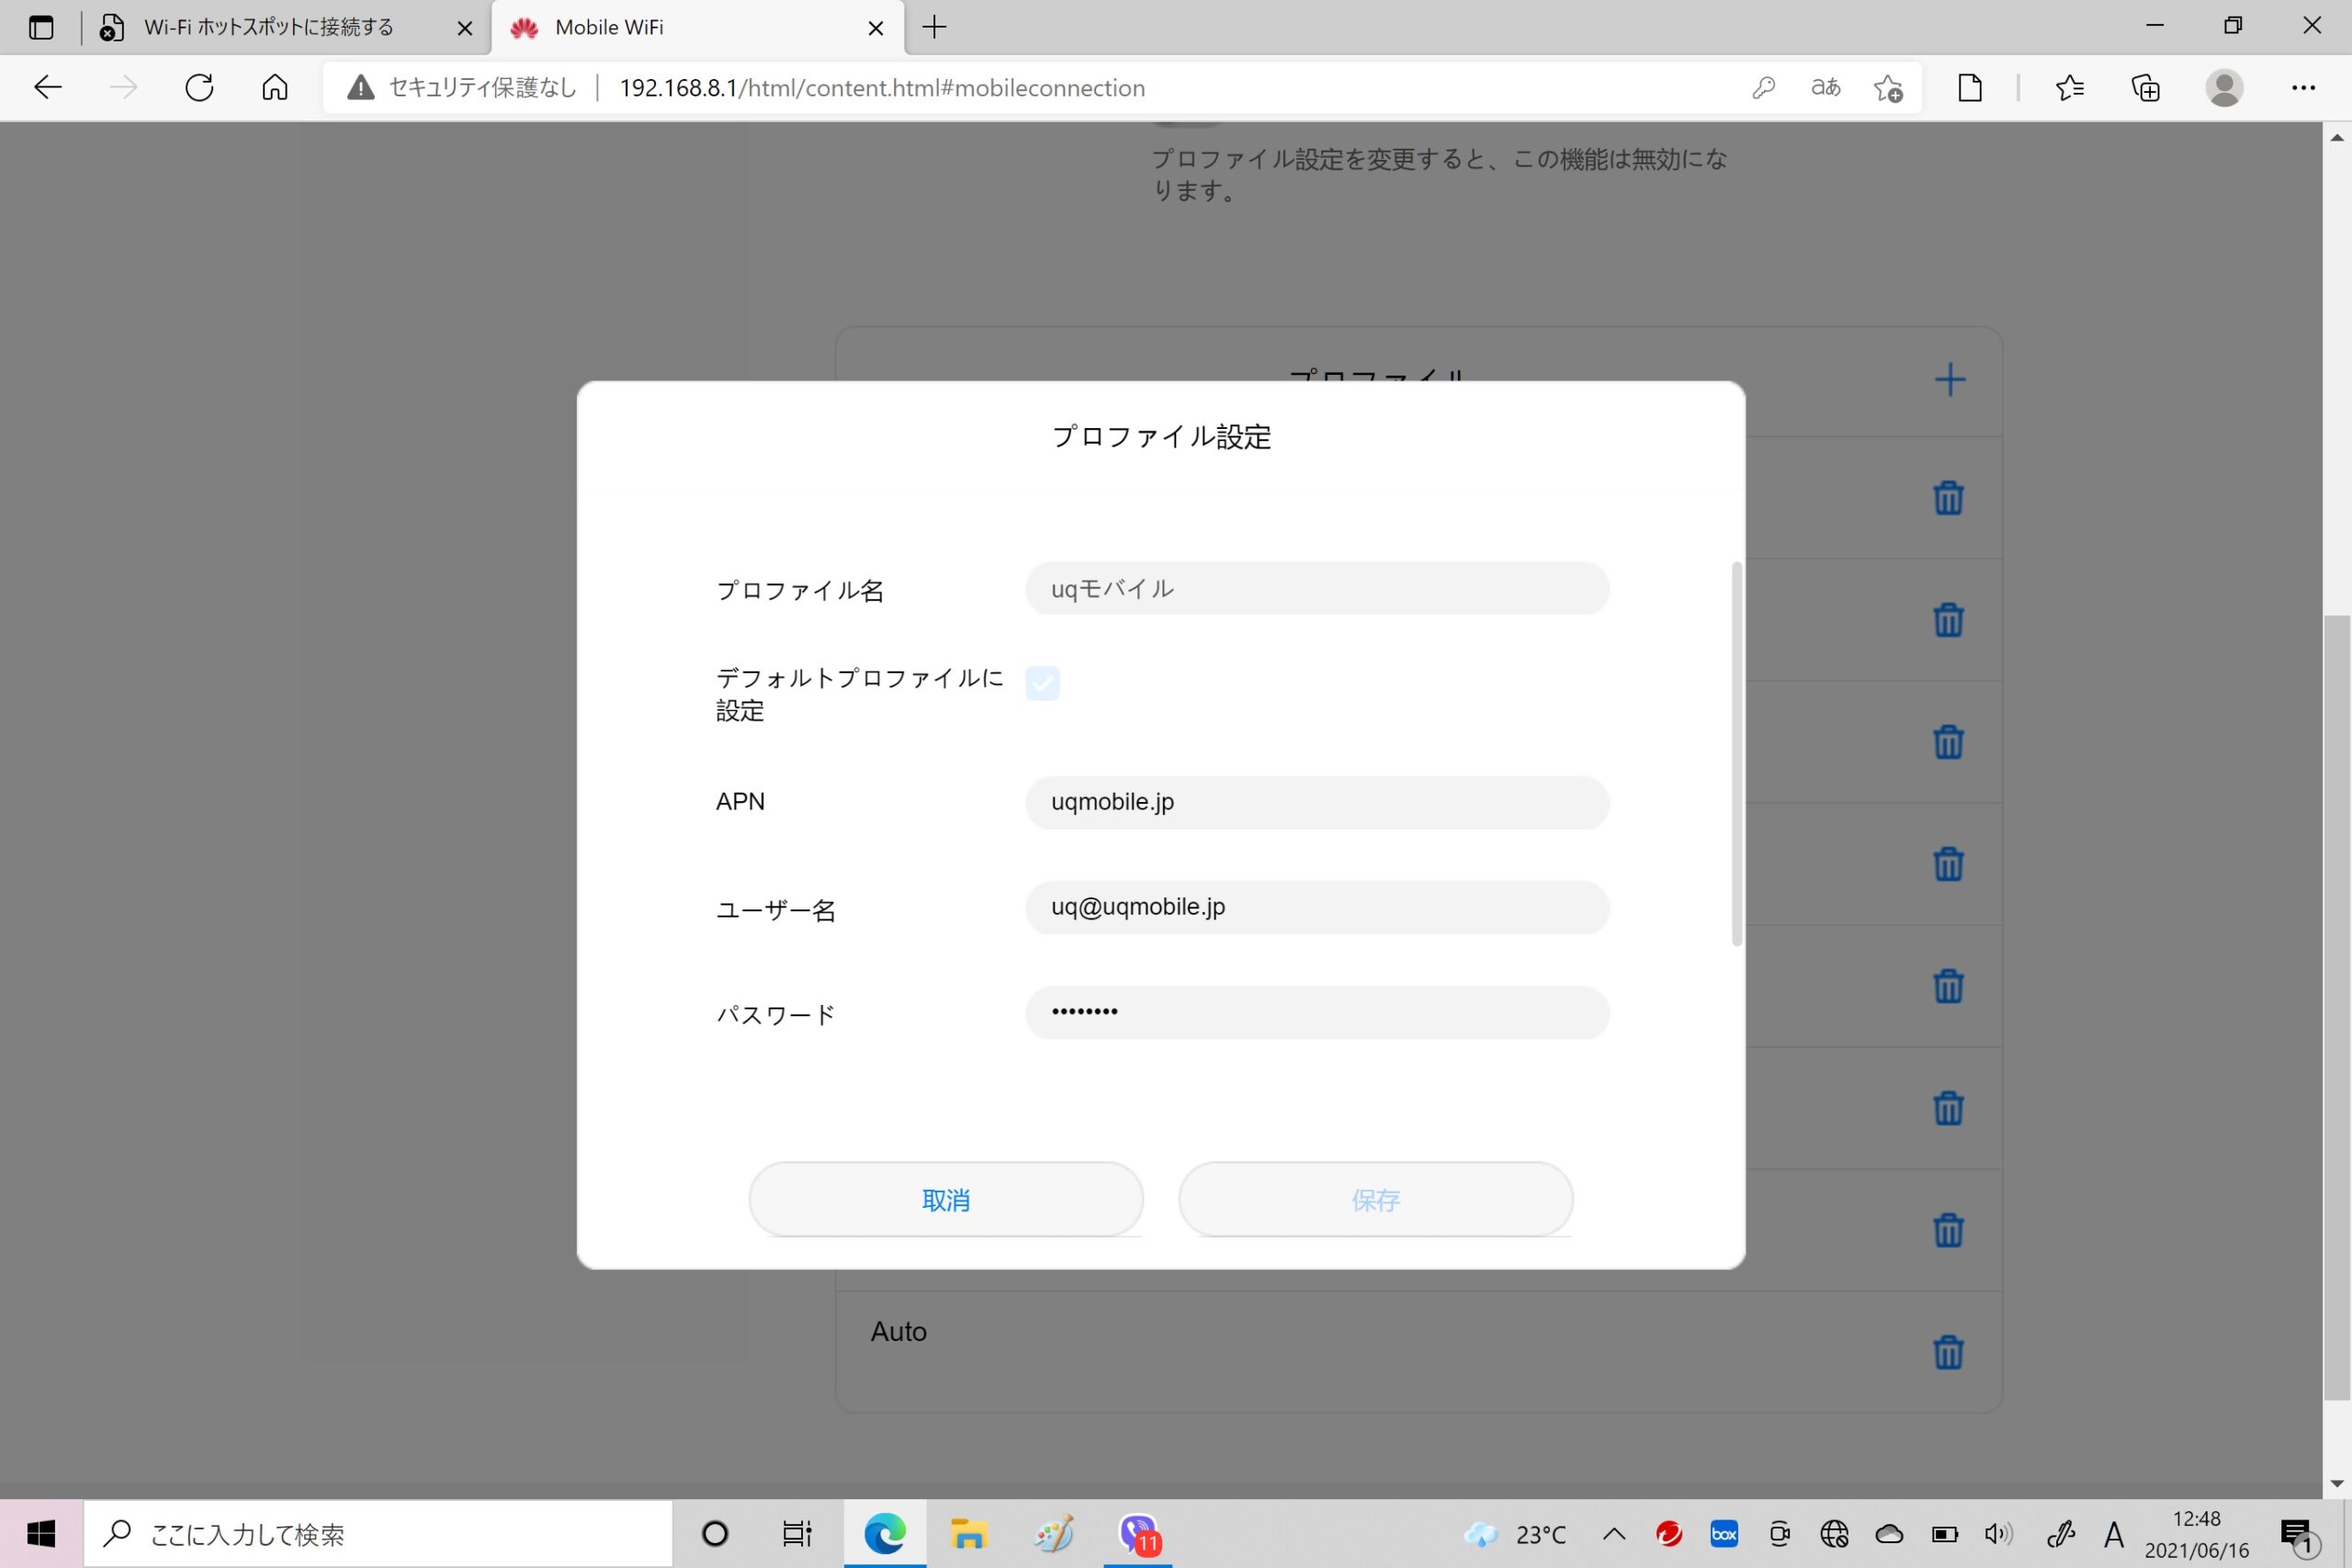
Task: Click the パスワード password field
Action: pos(1316,1012)
